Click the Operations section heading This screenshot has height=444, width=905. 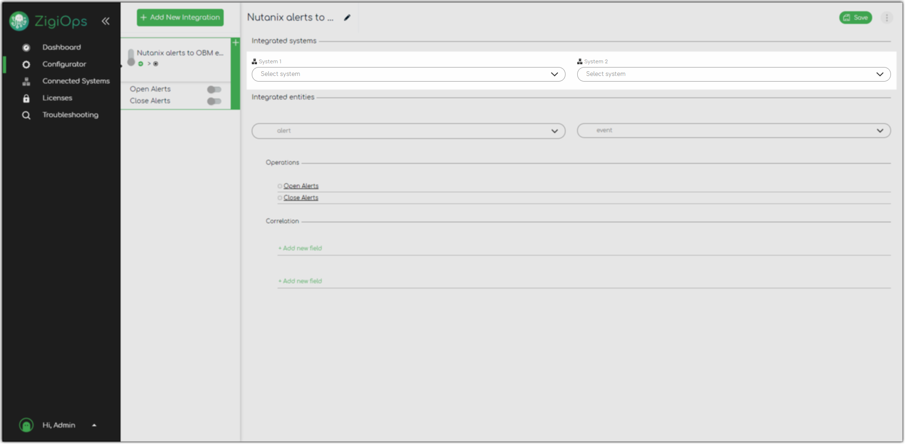pyautogui.click(x=282, y=163)
